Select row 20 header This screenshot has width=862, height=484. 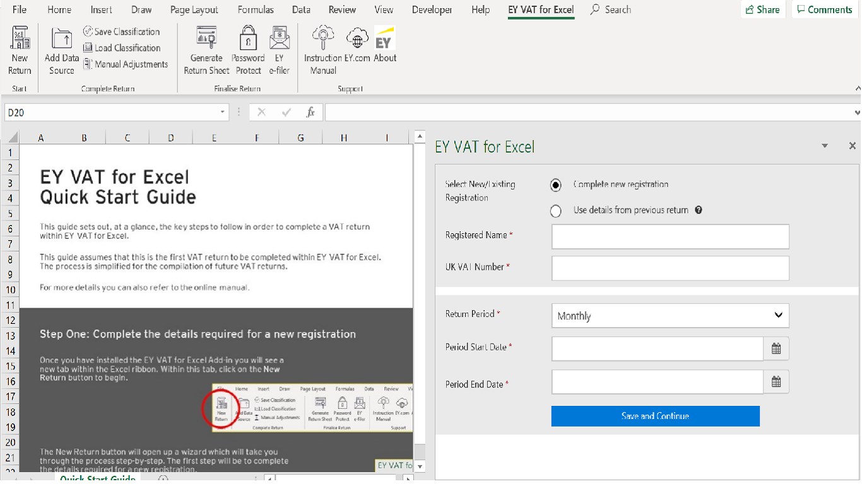click(x=11, y=442)
